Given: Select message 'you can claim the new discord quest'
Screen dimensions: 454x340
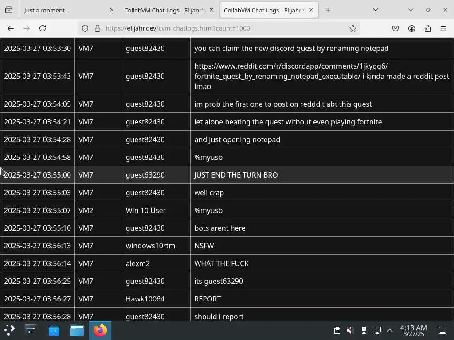Looking at the screenshot, I should [291, 48].
